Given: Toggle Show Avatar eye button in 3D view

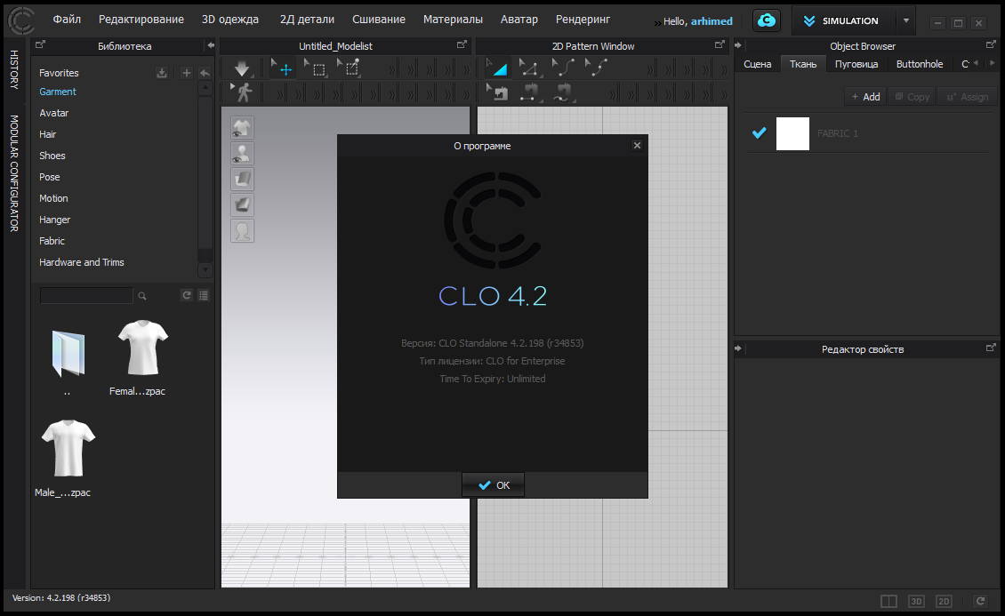Looking at the screenshot, I should coord(242,154).
